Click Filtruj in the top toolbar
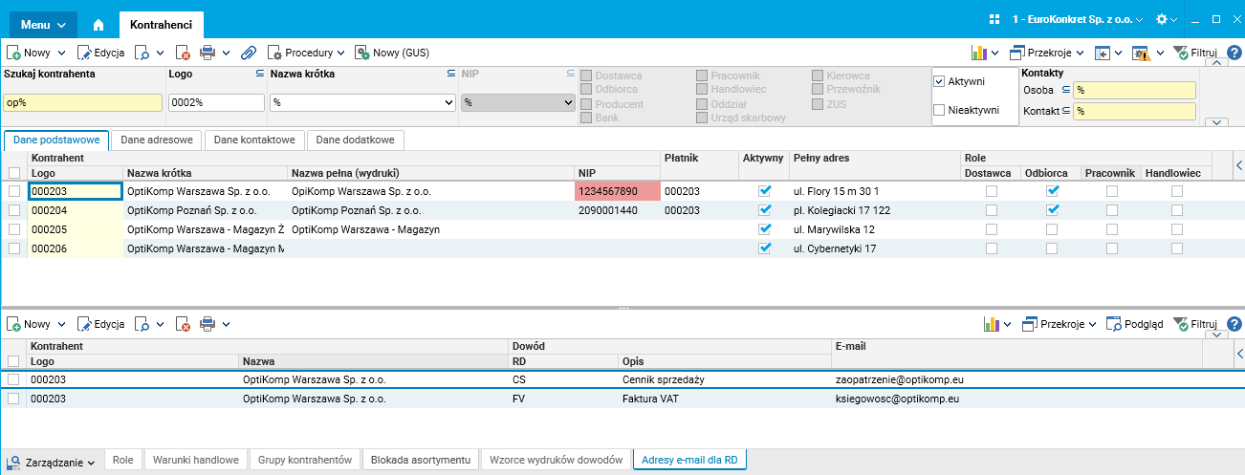The height and width of the screenshot is (475, 1245). pos(1194,53)
